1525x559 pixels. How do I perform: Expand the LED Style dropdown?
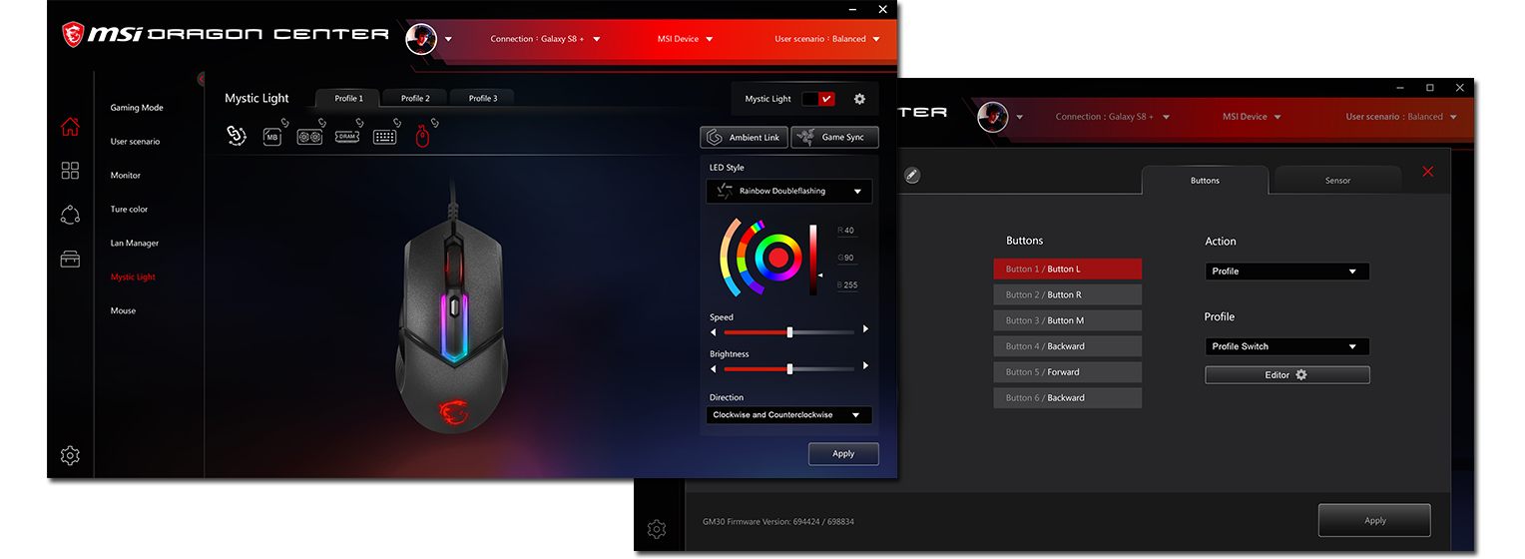coord(788,192)
